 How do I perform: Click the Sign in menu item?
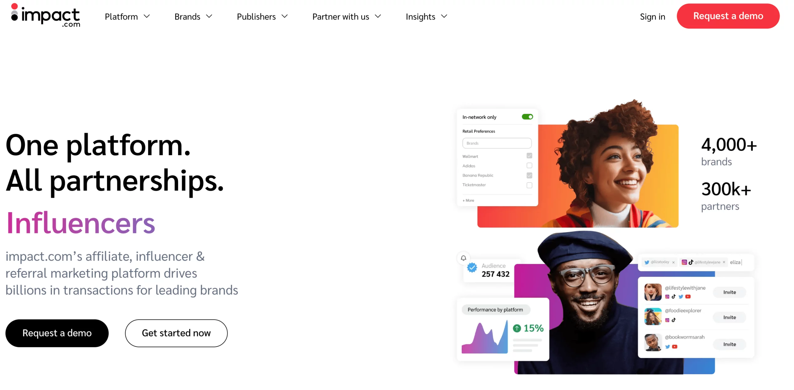click(x=652, y=16)
